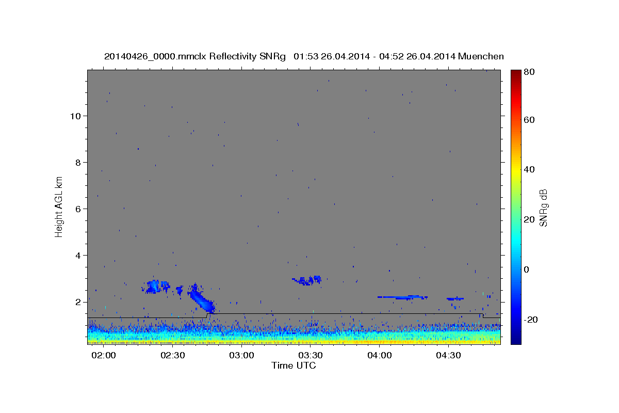Click the 'SNRg dB' colorbar label

543,208
